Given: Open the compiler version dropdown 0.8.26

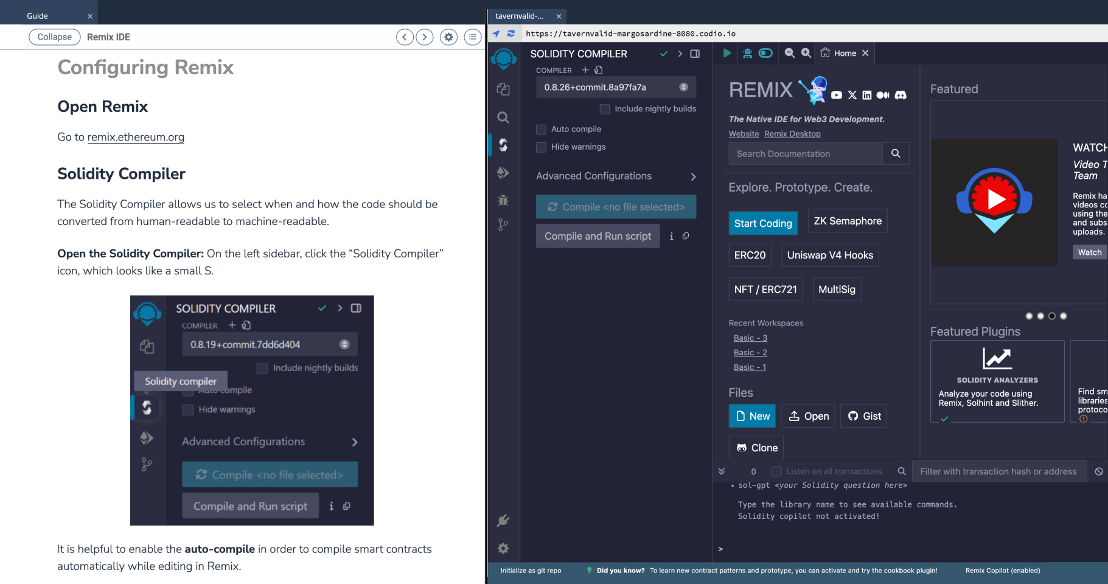Looking at the screenshot, I should (x=616, y=87).
